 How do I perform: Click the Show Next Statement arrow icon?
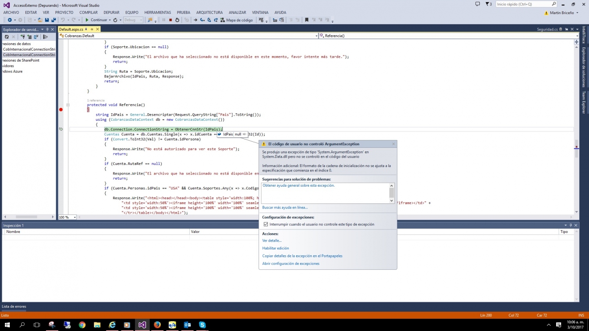click(195, 20)
